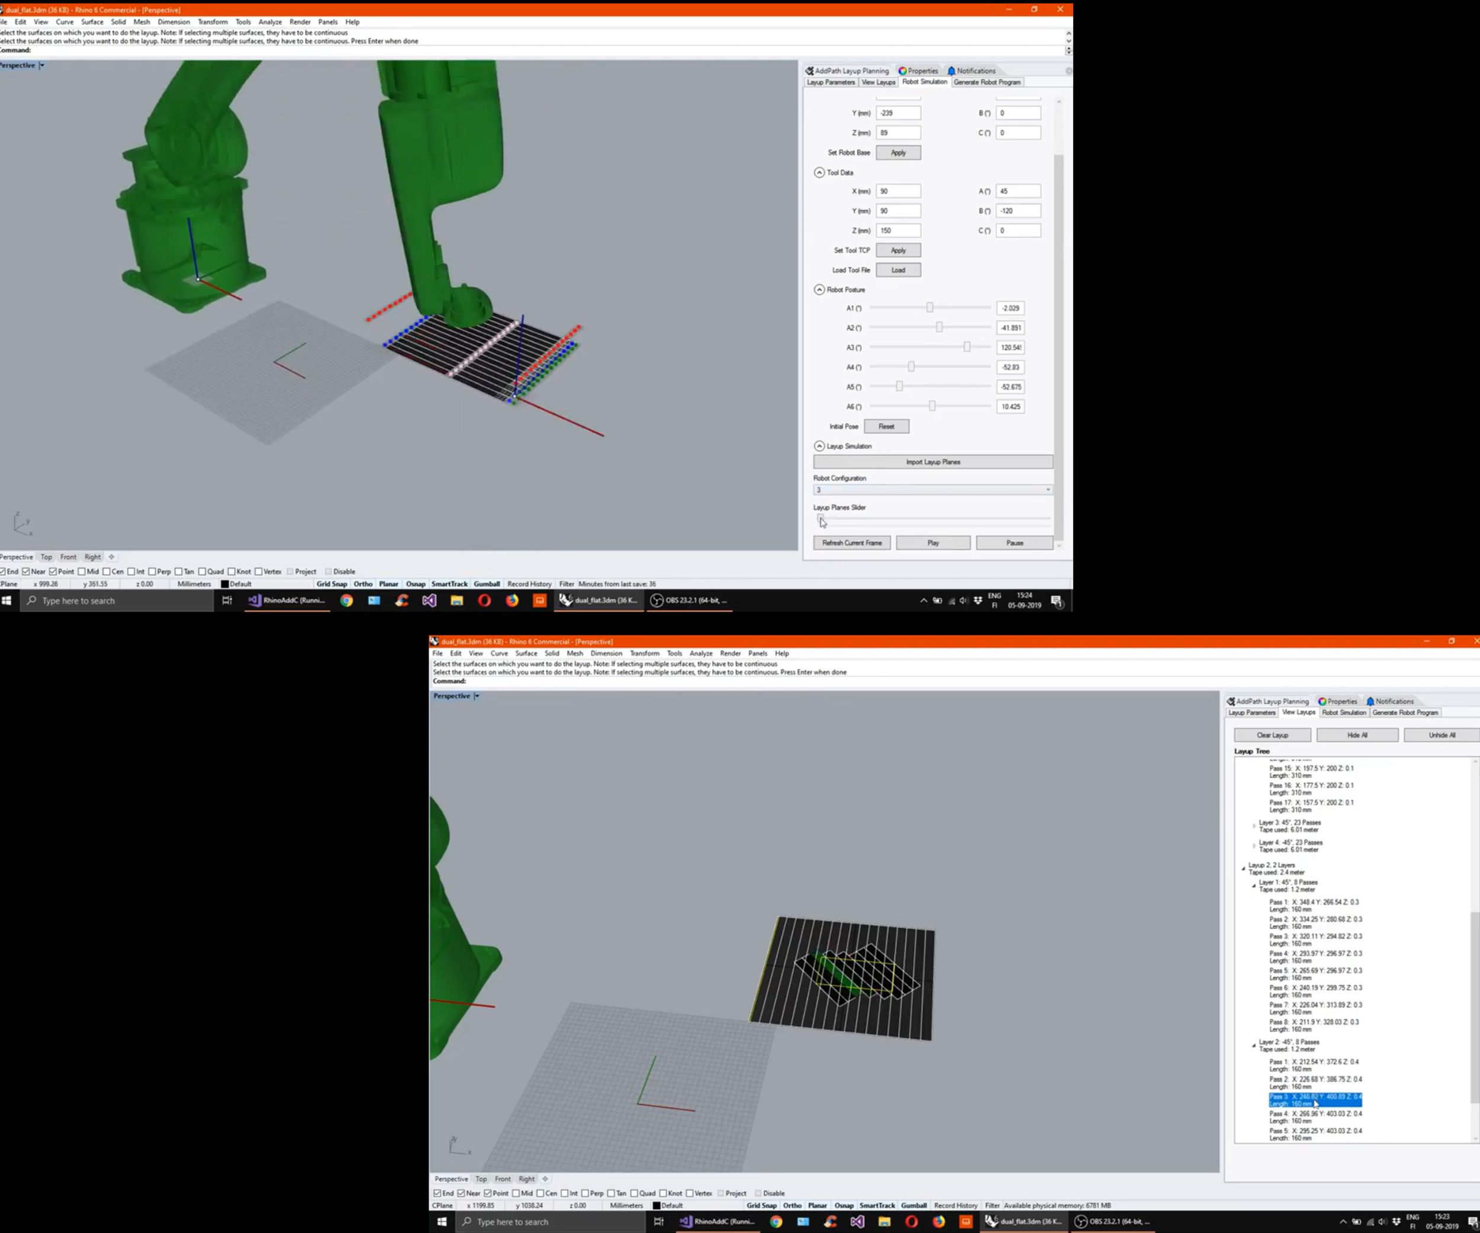Open the Transform menu
The image size is (1480, 1233).
pos(212,22)
